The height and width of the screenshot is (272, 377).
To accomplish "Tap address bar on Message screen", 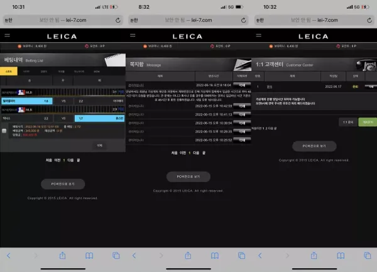I will click(188, 20).
